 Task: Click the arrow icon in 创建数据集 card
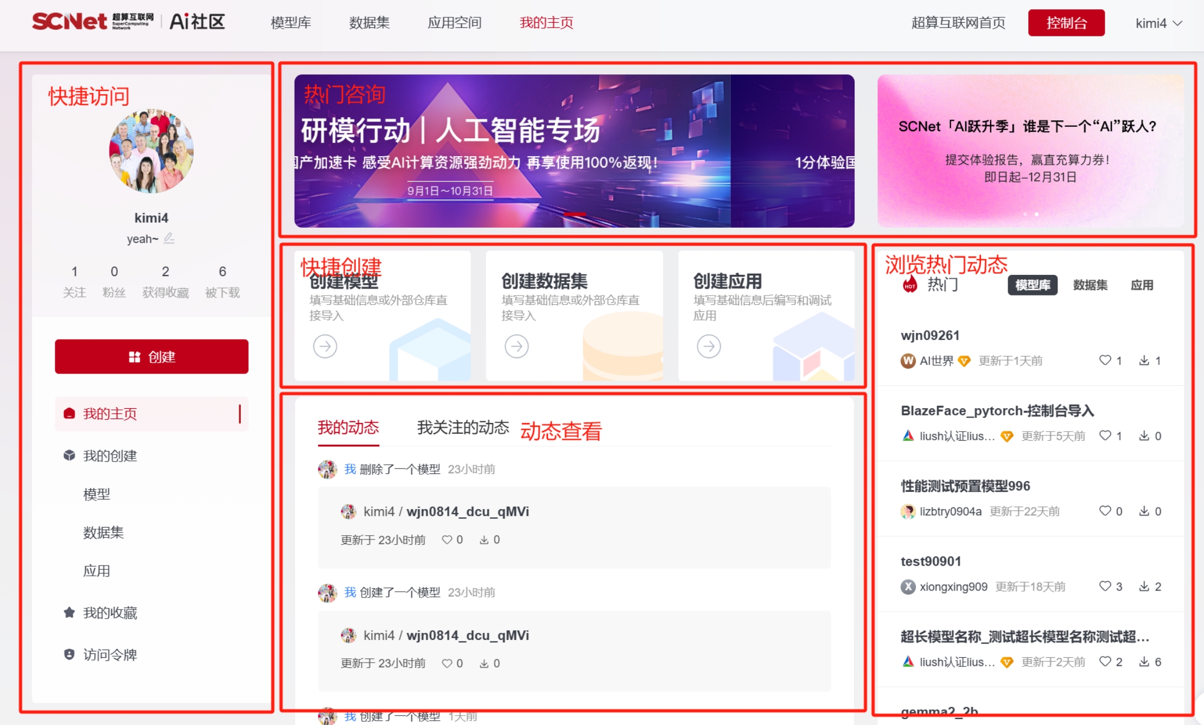pos(517,346)
